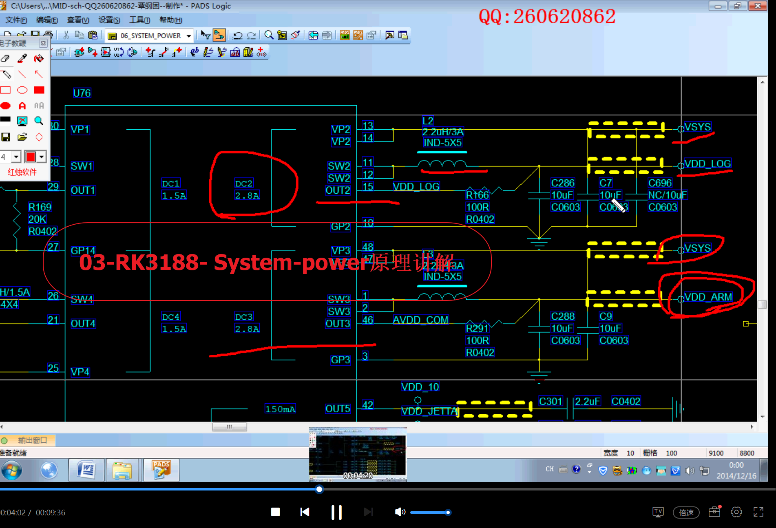Click the red diamond icon in palette
This screenshot has width=776, height=528.
pos(39,137)
